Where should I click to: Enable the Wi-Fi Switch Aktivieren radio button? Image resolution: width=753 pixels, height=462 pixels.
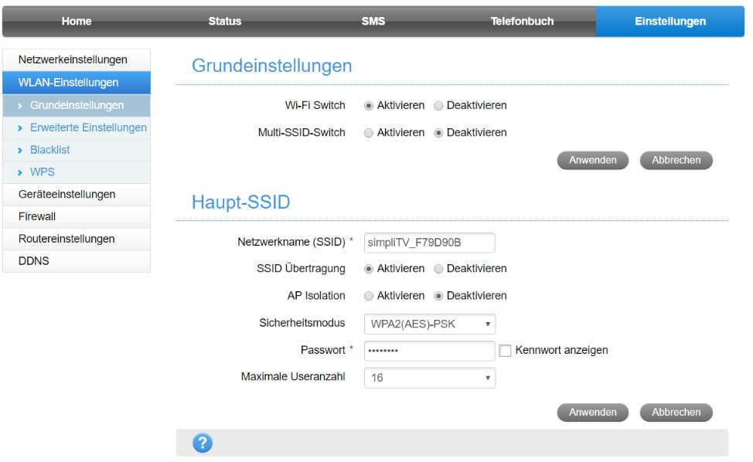[369, 106]
